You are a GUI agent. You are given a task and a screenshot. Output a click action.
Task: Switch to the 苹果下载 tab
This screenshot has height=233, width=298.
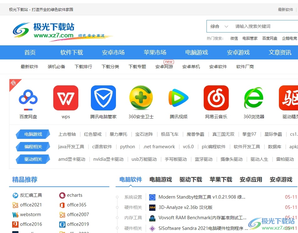pos(221,180)
